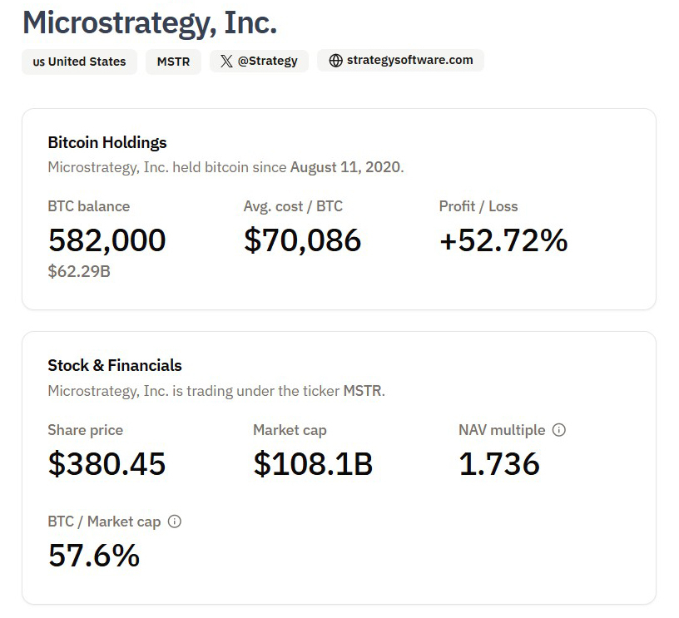Click the +52.72% Profit / Loss figure
This screenshot has width=679, height=618.
503,240
